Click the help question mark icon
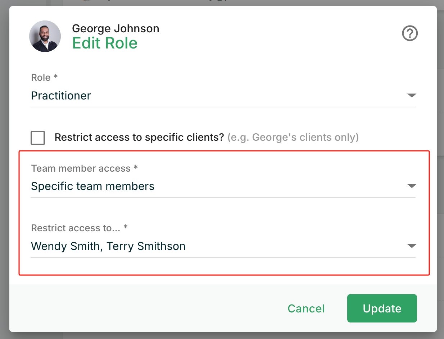This screenshot has height=339, width=444. tap(409, 34)
